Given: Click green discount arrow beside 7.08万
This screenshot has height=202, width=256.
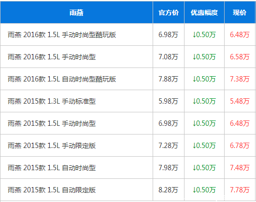Looking at the screenshot, I should coord(194,57).
